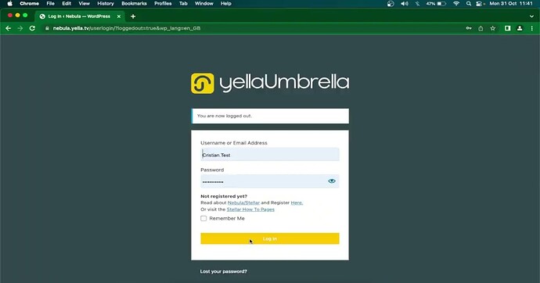Click the yellow Log In button
Image resolution: width=540 pixels, height=283 pixels.
pos(270,238)
